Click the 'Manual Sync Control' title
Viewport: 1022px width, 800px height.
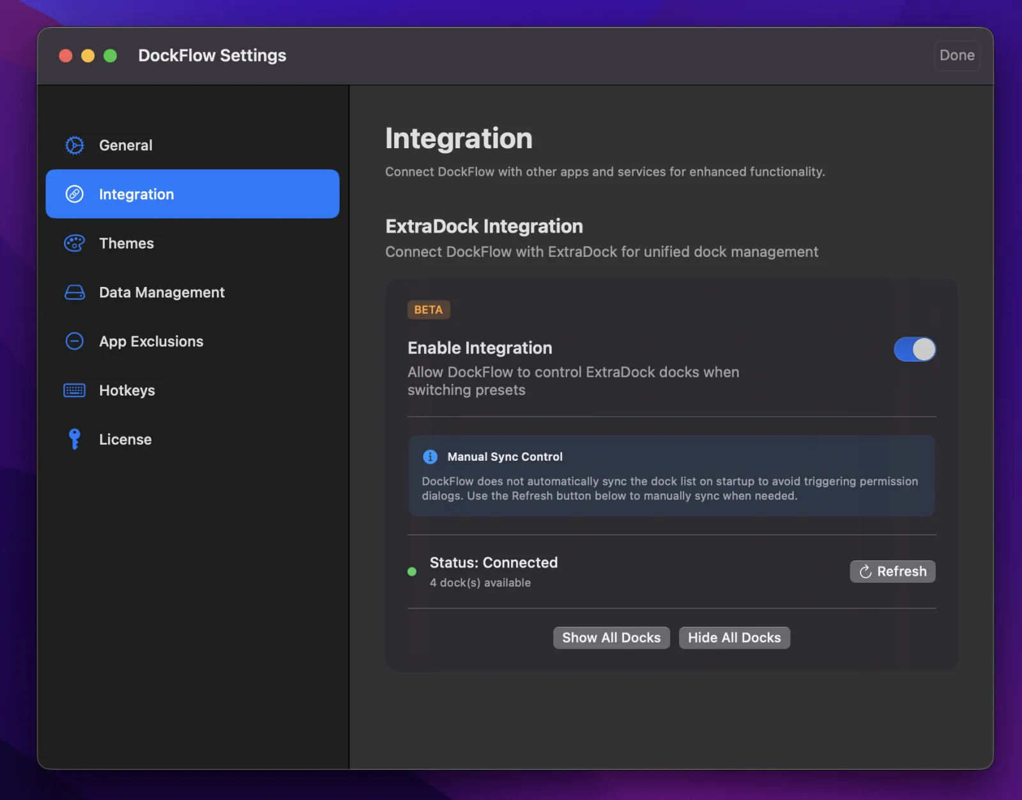(505, 457)
